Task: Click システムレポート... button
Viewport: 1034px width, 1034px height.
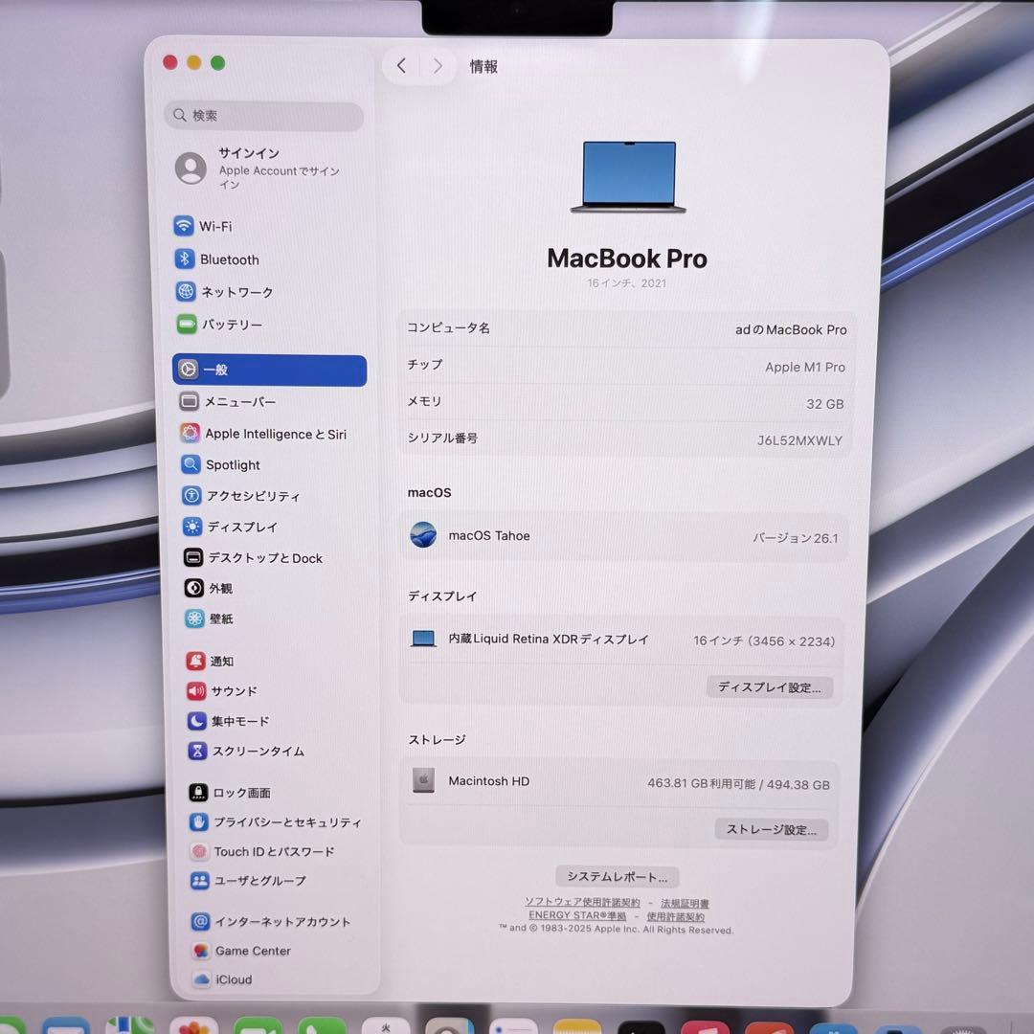Action: (x=618, y=876)
